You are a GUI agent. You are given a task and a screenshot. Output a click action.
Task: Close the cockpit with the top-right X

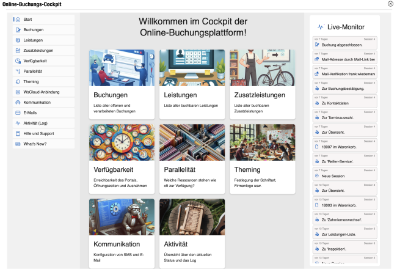[390, 4]
